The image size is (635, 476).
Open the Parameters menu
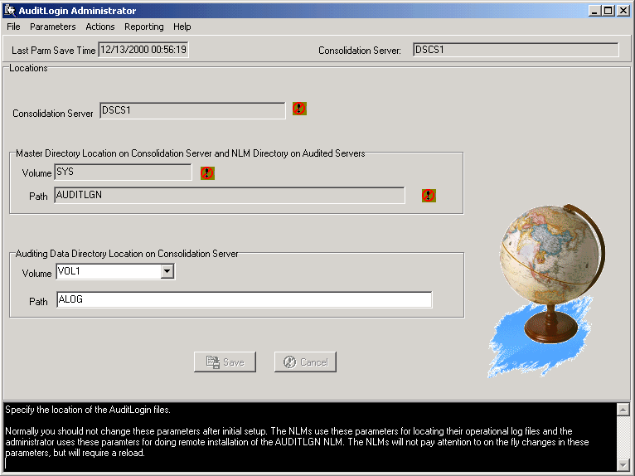(x=53, y=27)
